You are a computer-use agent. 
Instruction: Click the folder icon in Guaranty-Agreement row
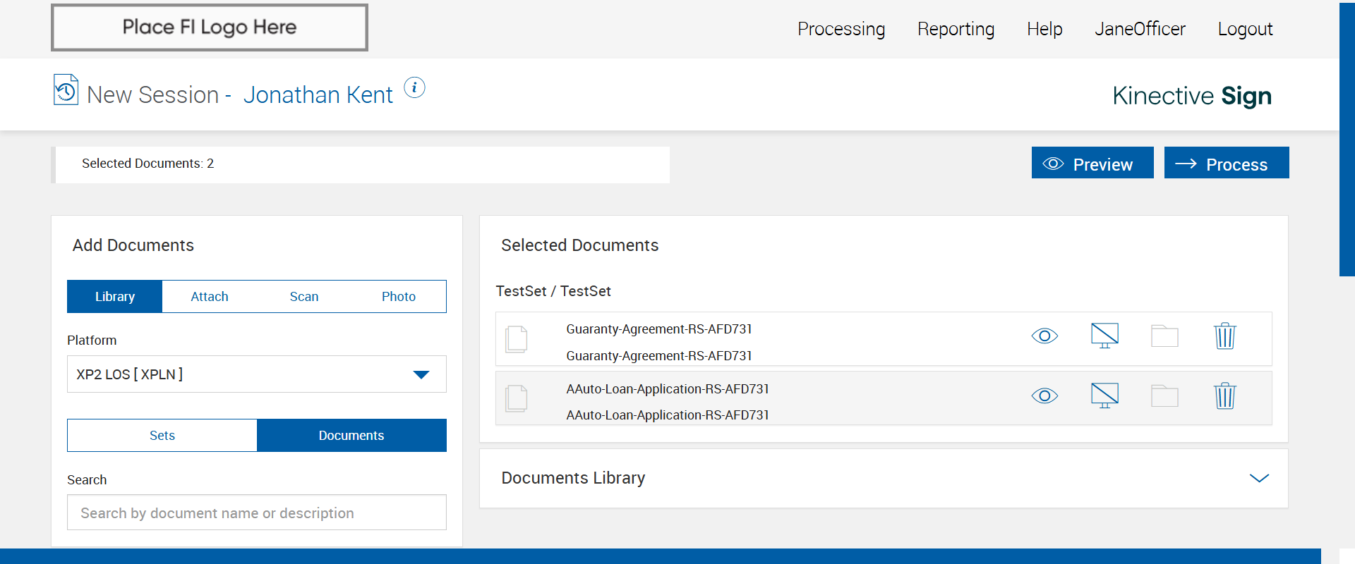(x=1164, y=336)
